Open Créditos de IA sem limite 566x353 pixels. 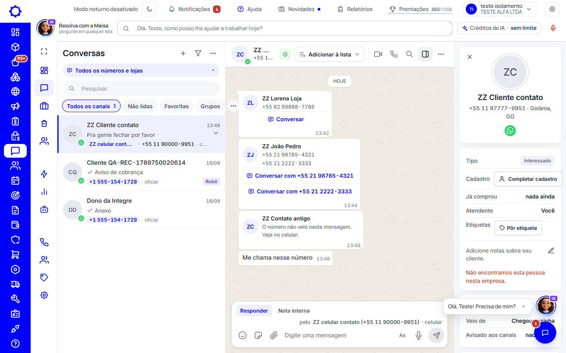coord(499,28)
